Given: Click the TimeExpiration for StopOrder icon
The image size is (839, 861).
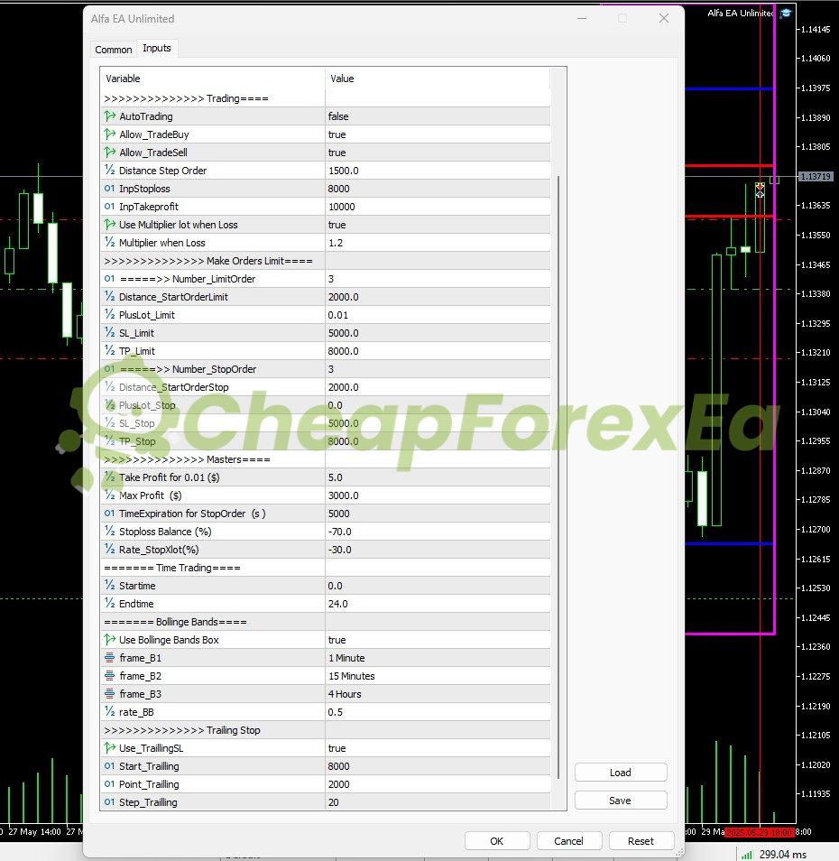Looking at the screenshot, I should coord(110,514).
